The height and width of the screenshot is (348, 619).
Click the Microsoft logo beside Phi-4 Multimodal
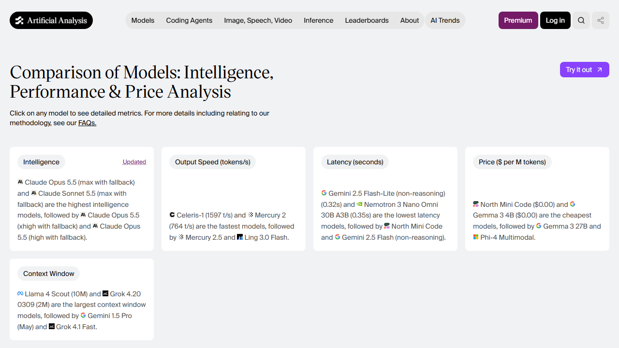coord(476,237)
